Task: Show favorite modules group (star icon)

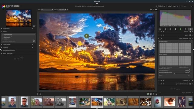Action: point(165,29)
